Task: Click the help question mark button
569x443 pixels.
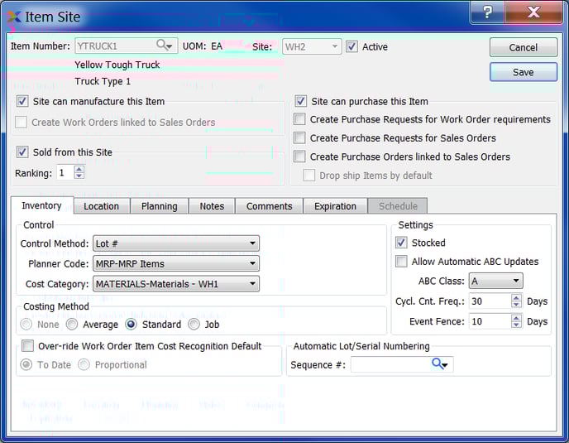Action: coord(488,12)
